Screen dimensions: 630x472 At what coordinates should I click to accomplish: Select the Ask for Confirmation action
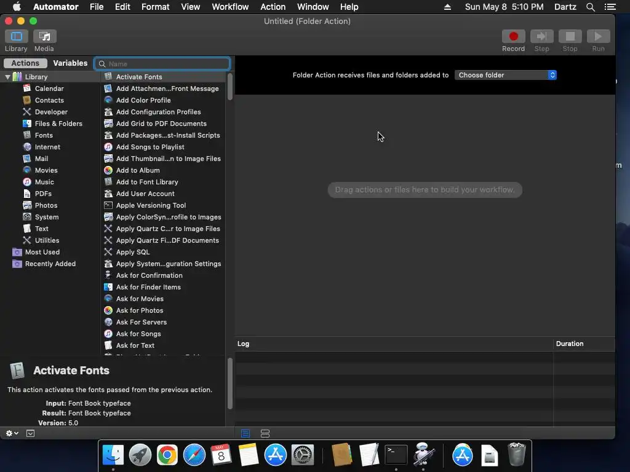(x=162, y=275)
